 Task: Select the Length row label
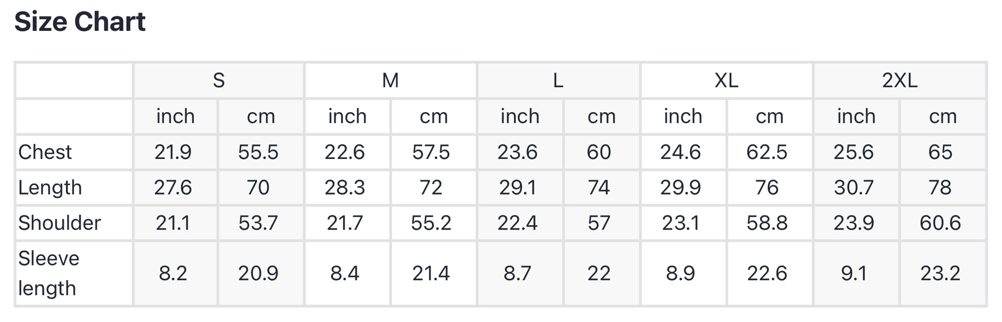50,188
